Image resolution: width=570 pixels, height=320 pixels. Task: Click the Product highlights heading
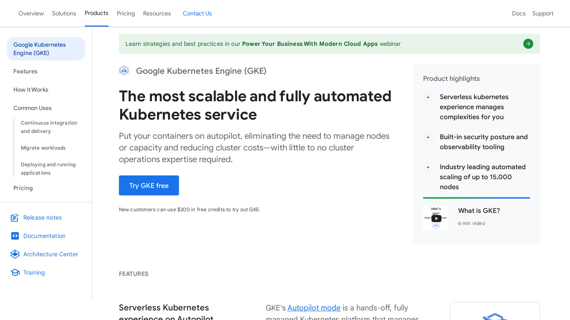[451, 79]
